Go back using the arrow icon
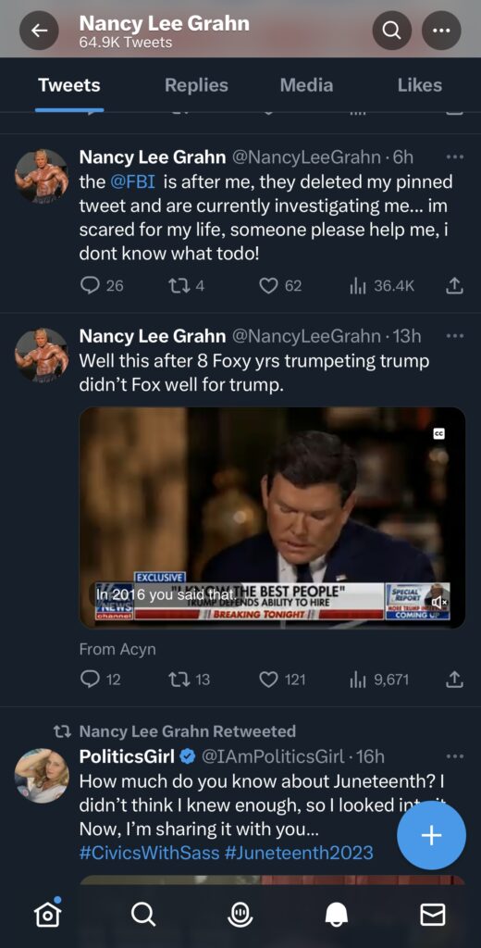This screenshot has width=481, height=948. coord(39,31)
